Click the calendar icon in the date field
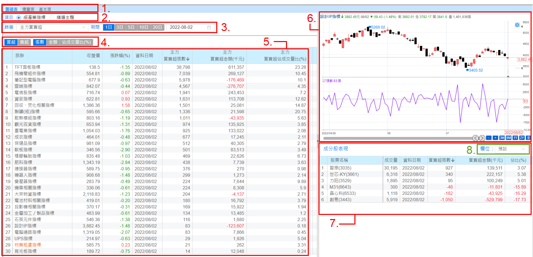 [209, 27]
